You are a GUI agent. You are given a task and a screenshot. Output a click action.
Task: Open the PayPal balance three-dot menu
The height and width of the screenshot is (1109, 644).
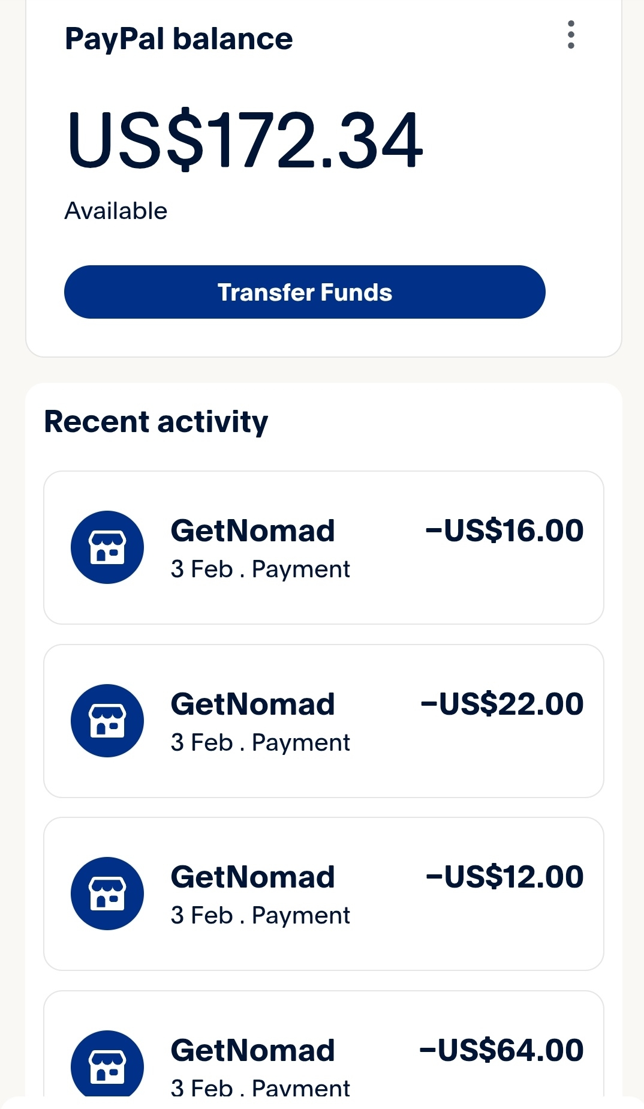coord(570,35)
